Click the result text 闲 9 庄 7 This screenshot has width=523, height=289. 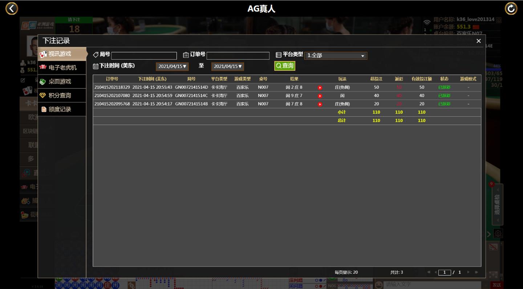click(294, 96)
